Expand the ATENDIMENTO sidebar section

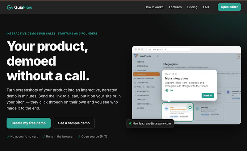(141, 91)
